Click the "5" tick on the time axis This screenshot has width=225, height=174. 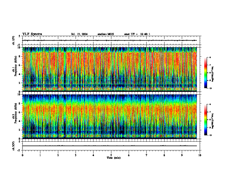111,155
